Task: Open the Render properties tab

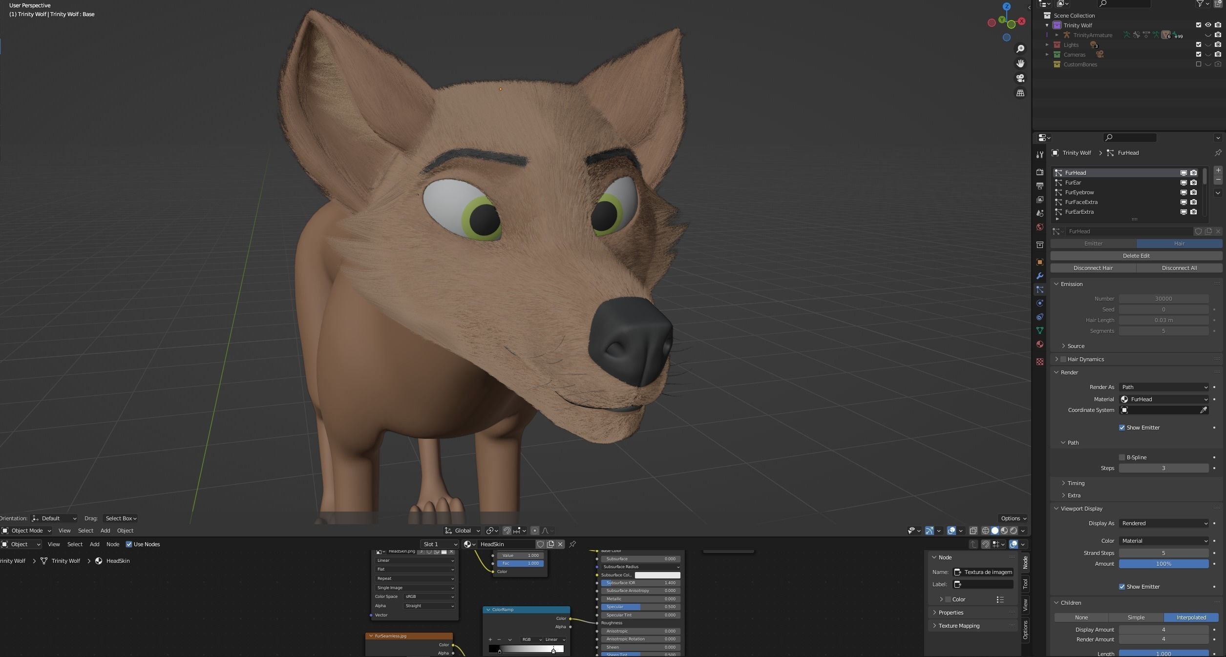Action: [x=1040, y=172]
